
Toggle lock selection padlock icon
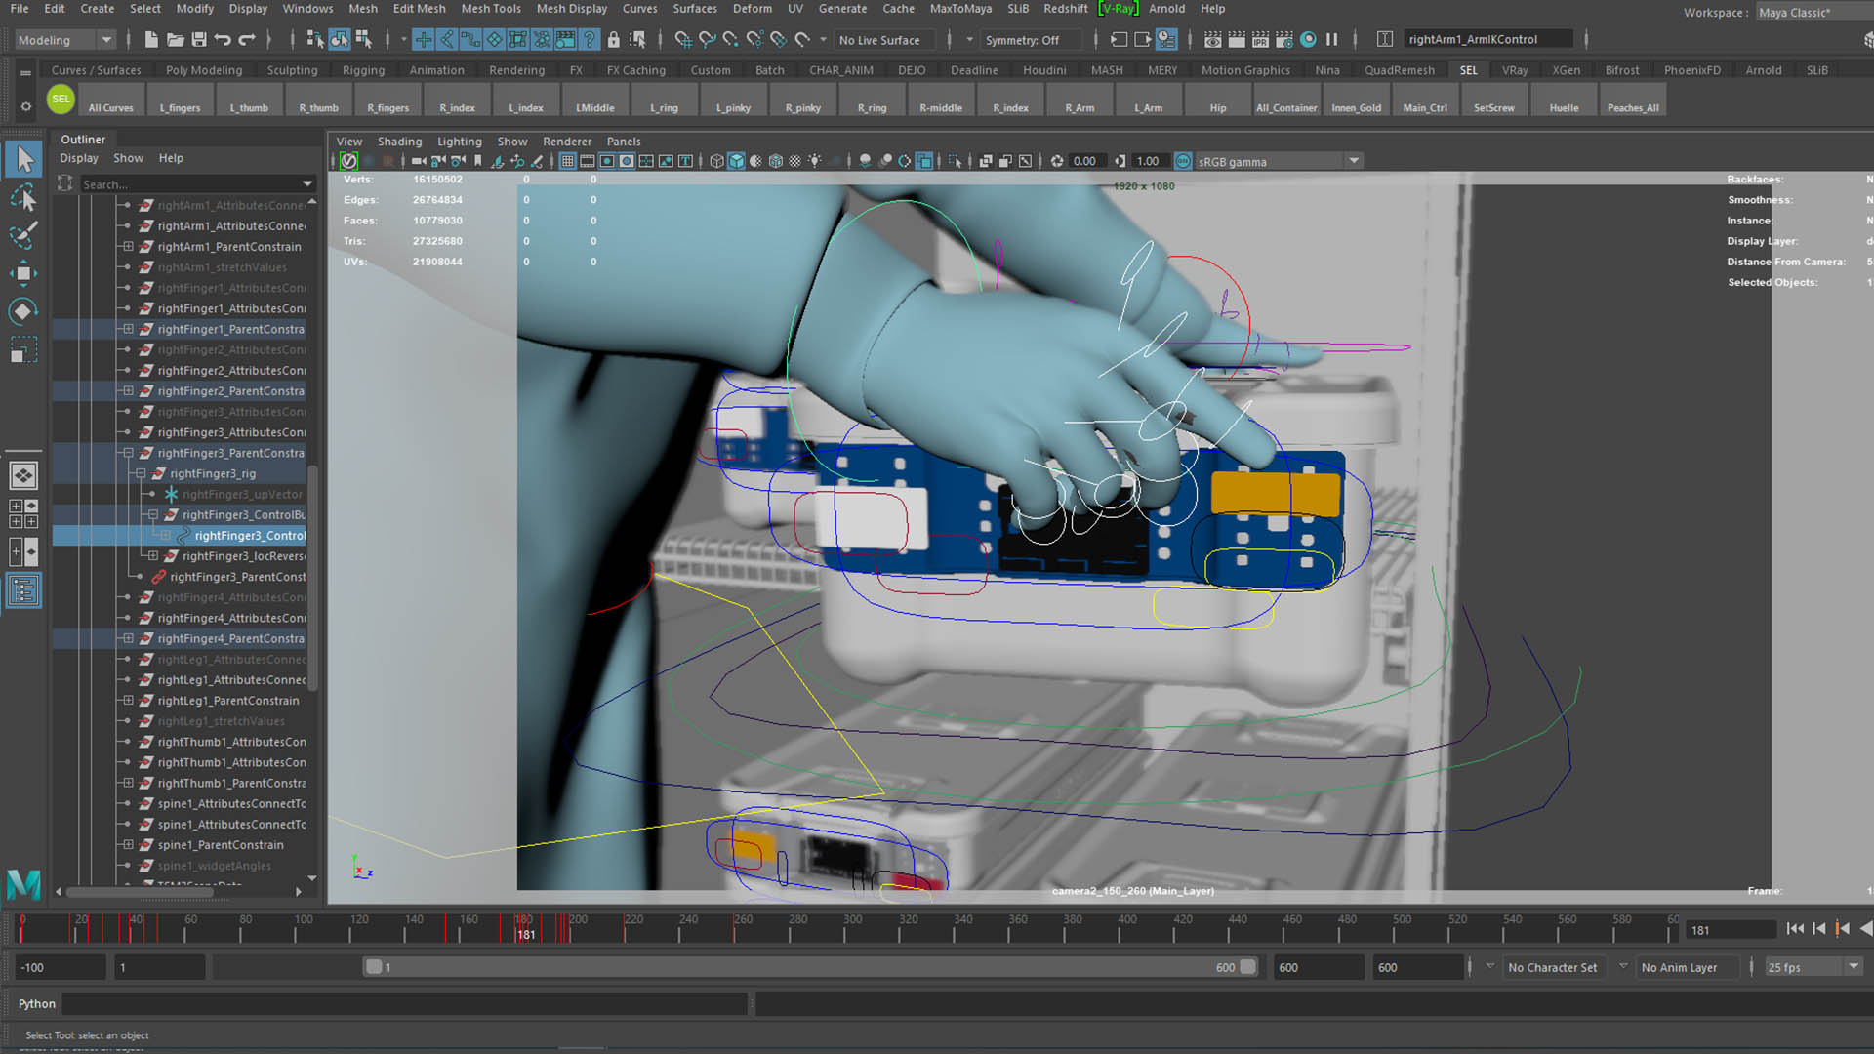point(613,40)
